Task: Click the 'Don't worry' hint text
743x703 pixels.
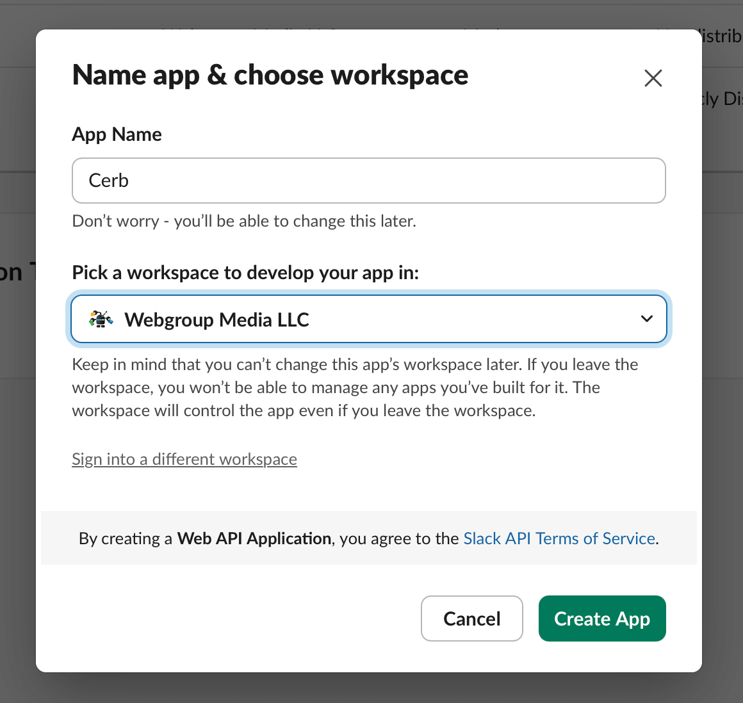Action: point(244,222)
